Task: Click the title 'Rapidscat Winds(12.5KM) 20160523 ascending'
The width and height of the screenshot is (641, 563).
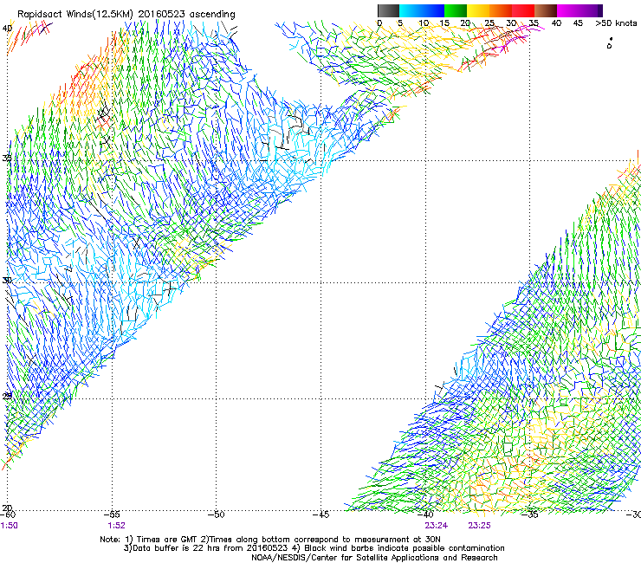Action: click(x=126, y=15)
